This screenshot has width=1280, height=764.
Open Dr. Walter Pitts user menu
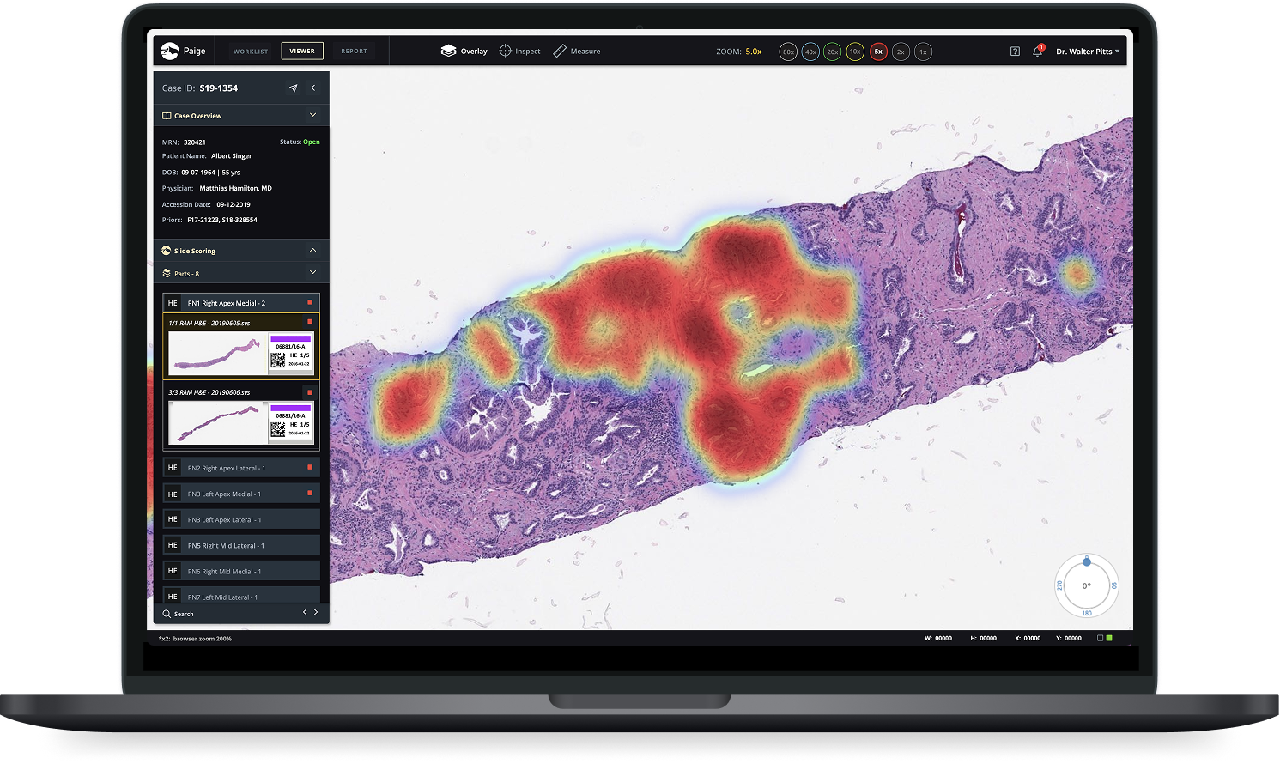pyautogui.click(x=1088, y=52)
